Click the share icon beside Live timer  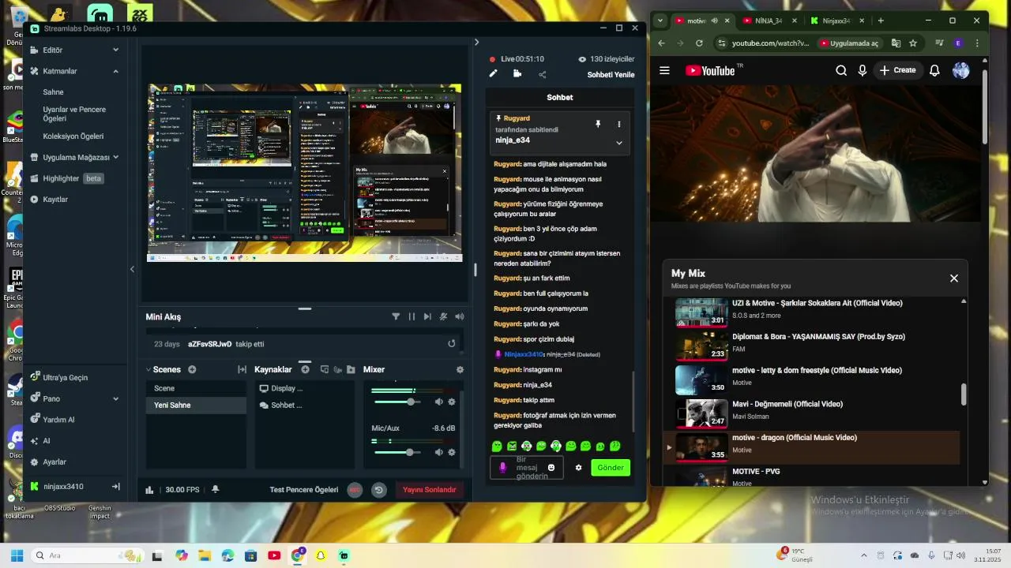(542, 74)
